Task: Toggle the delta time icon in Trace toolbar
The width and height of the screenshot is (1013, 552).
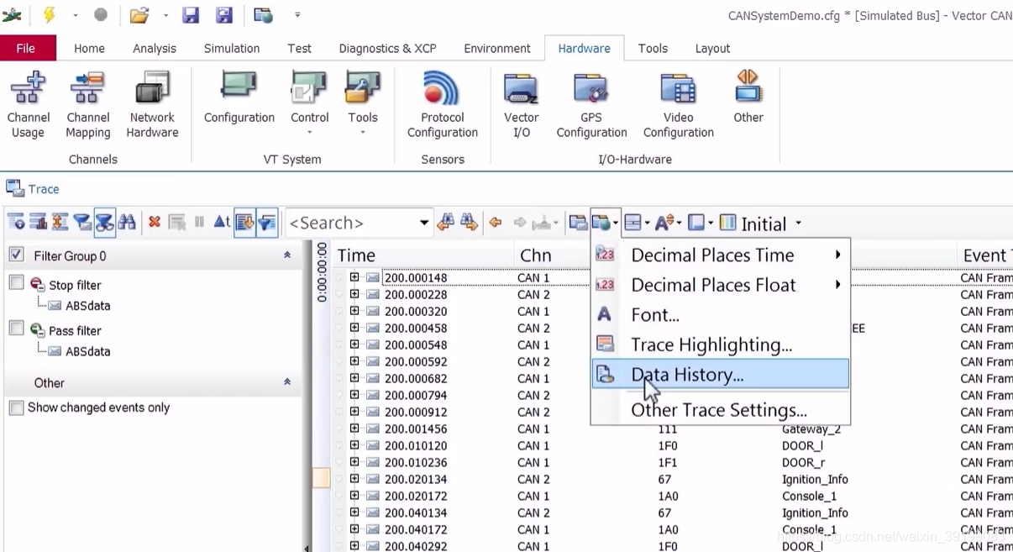Action: point(222,222)
